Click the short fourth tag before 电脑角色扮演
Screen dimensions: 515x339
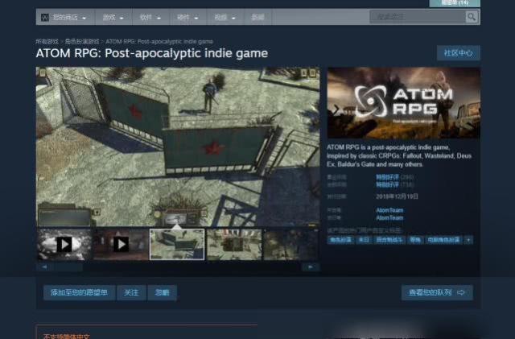pyautogui.click(x=415, y=240)
